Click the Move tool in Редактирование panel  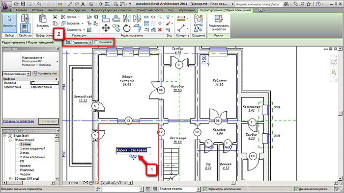click(106, 28)
